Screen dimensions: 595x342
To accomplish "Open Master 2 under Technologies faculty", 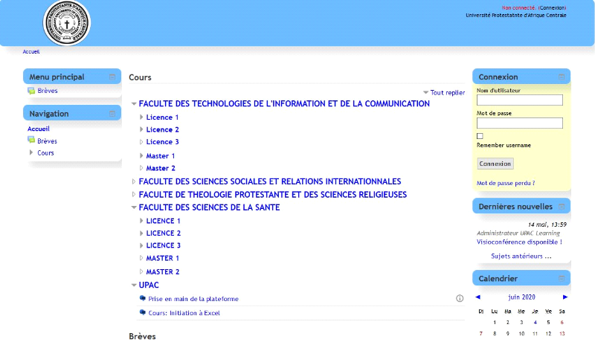I will [x=161, y=168].
